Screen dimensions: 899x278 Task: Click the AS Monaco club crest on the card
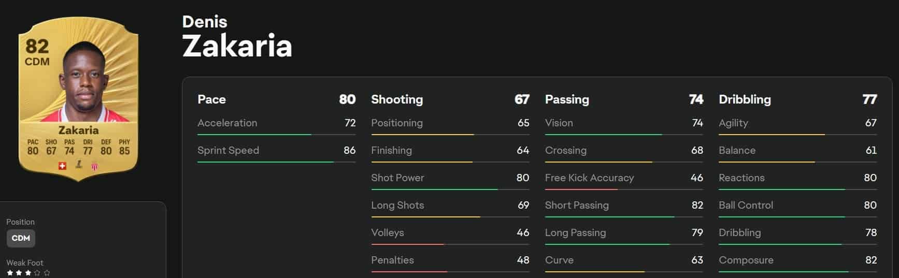coord(95,166)
